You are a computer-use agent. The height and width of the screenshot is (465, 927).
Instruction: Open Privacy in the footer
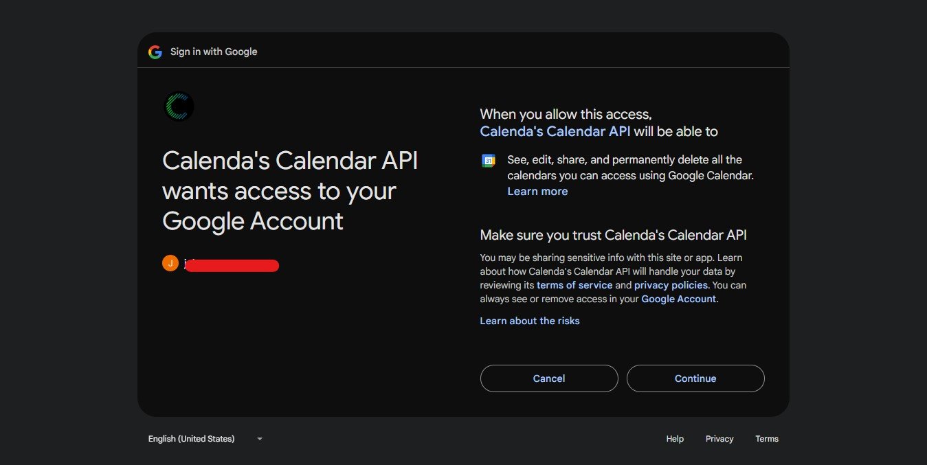[719, 439]
